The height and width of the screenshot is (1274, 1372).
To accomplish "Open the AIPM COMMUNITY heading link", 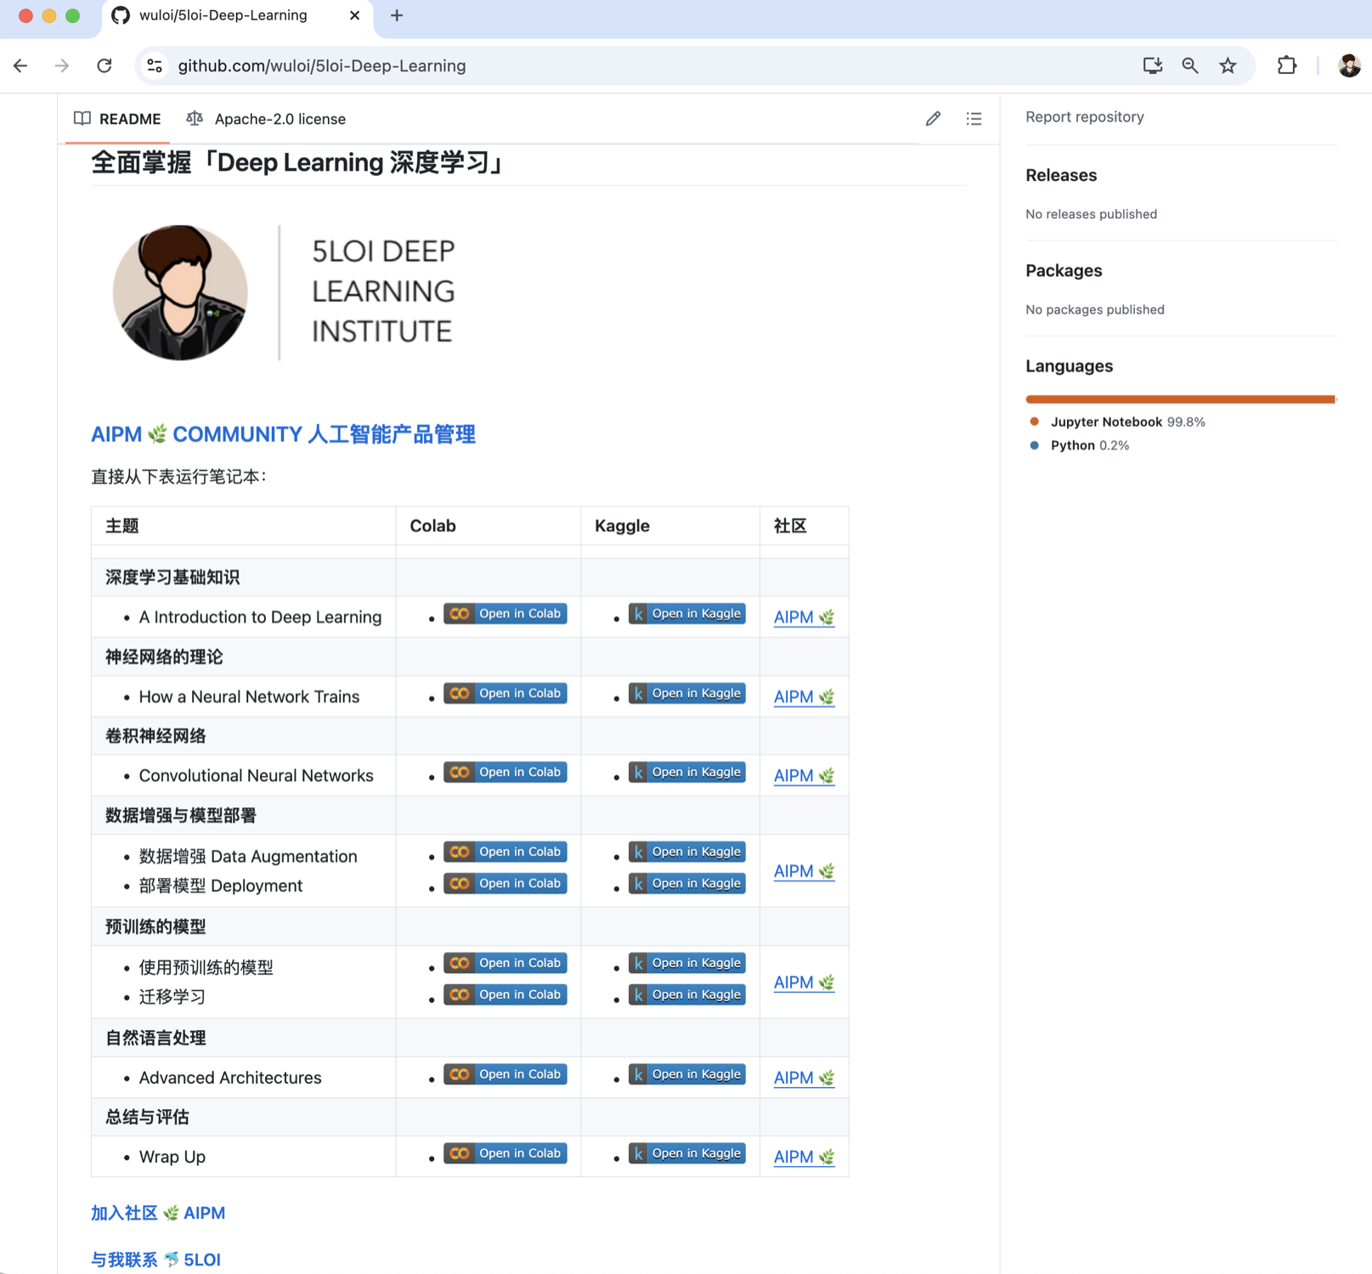I will click(x=283, y=434).
